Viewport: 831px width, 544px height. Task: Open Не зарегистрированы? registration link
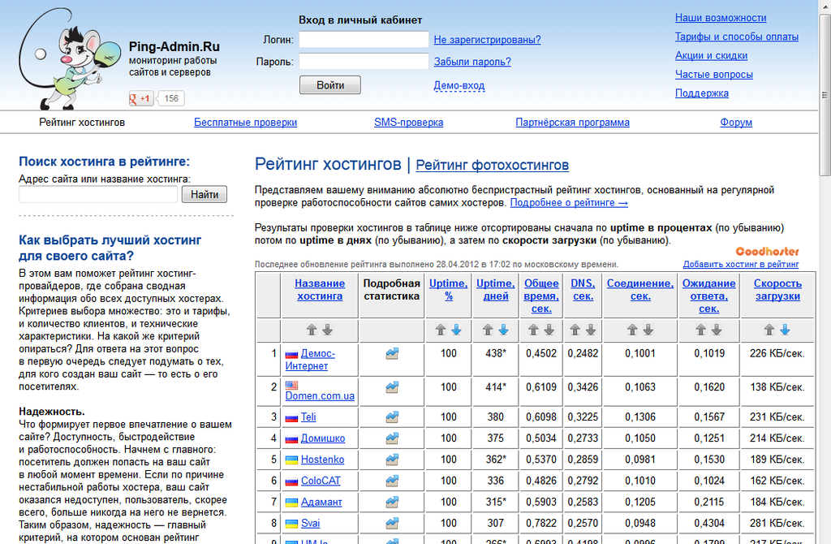click(x=487, y=40)
